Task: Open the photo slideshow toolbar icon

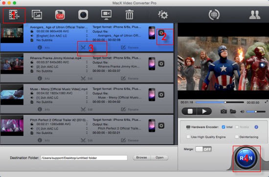Action: coord(37,15)
